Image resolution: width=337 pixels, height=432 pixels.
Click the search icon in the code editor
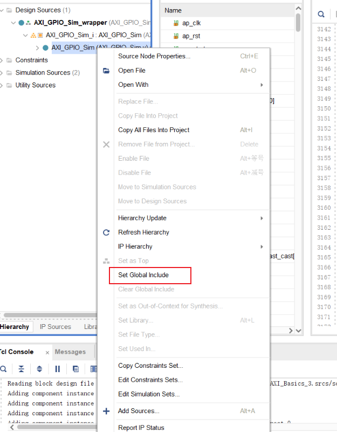coord(321,15)
